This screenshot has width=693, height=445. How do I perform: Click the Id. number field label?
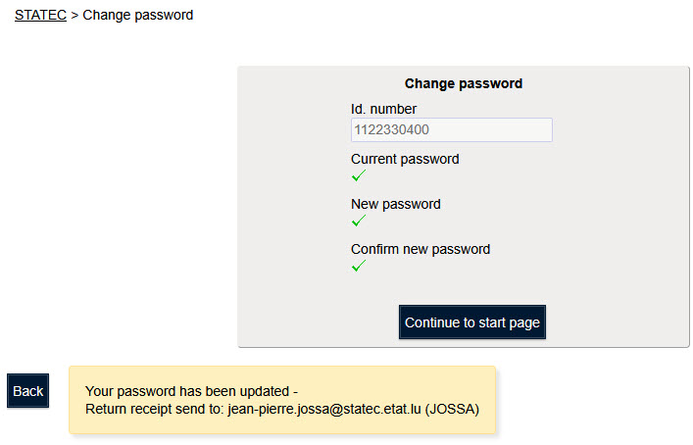383,109
